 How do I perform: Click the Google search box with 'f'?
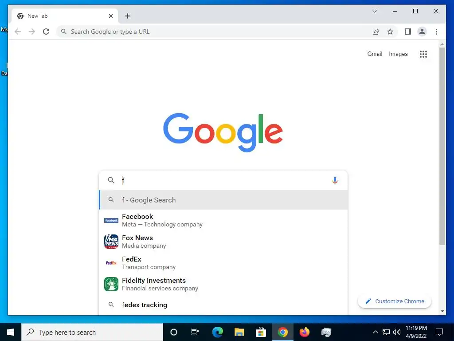223,180
